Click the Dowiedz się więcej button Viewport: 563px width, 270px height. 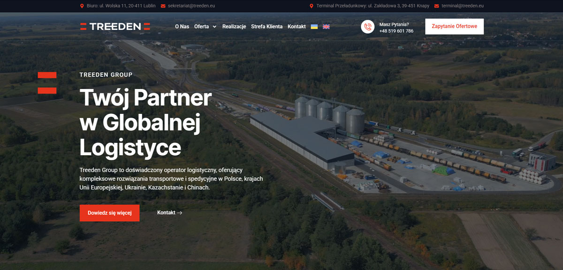(x=109, y=213)
